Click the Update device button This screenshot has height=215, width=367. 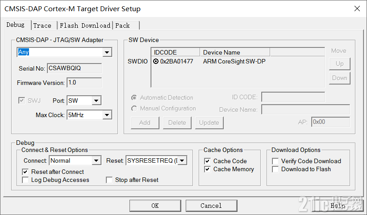tap(209, 123)
